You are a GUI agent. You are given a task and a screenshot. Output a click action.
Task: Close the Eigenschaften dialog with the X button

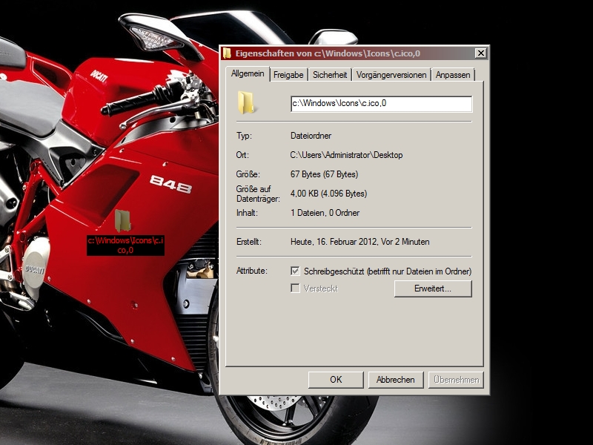[480, 53]
